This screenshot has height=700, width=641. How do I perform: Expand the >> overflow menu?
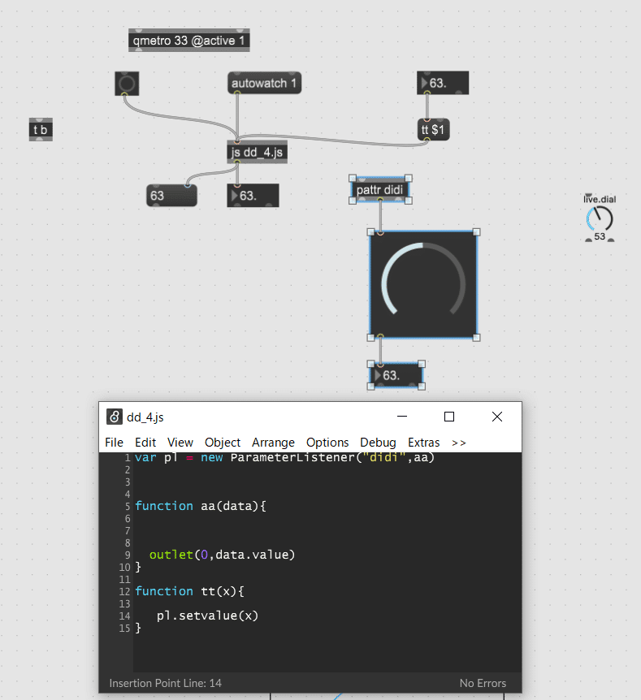[x=459, y=443]
